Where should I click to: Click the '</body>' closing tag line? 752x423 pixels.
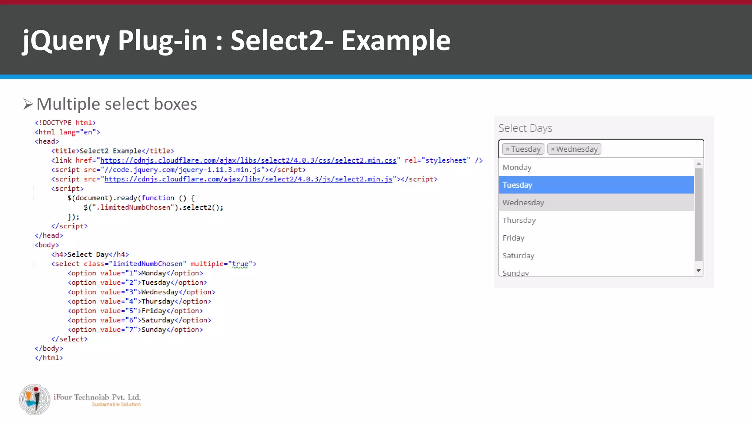click(49, 348)
